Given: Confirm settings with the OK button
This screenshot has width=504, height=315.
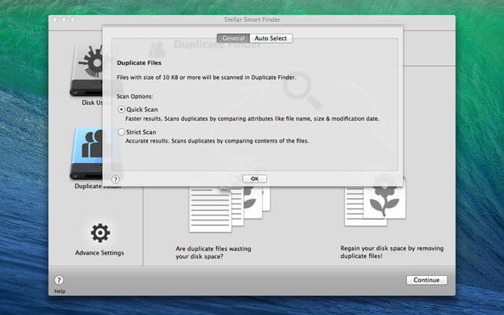Looking at the screenshot, I should 255,179.
